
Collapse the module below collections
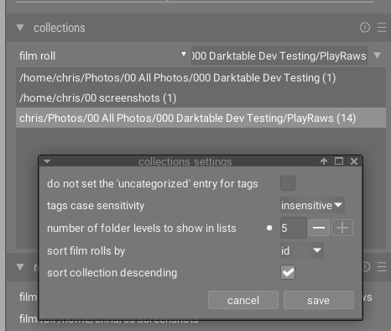point(20,267)
